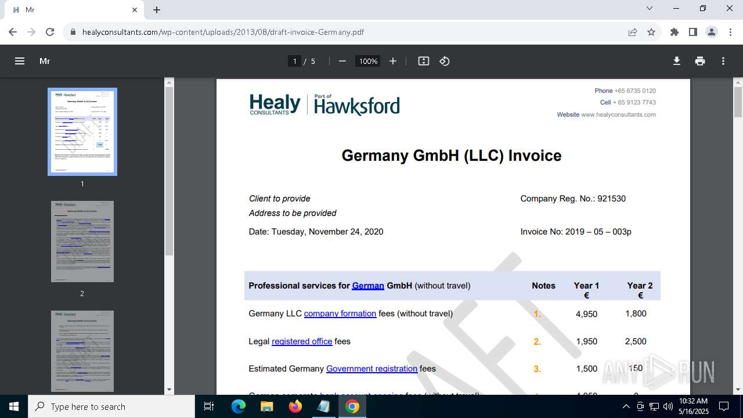Edit the current page number field
743x418 pixels.
tap(295, 61)
